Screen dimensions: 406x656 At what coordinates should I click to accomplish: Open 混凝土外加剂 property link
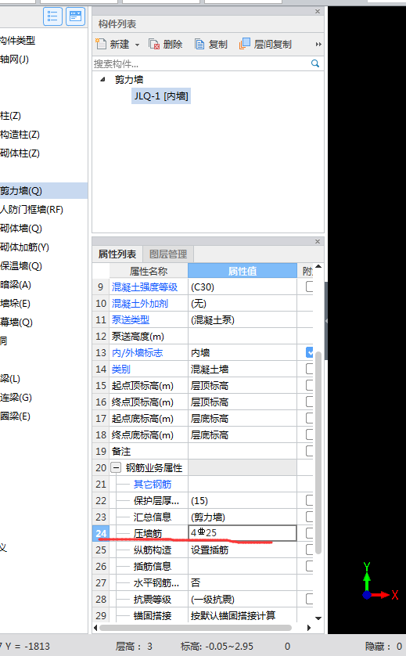(140, 303)
